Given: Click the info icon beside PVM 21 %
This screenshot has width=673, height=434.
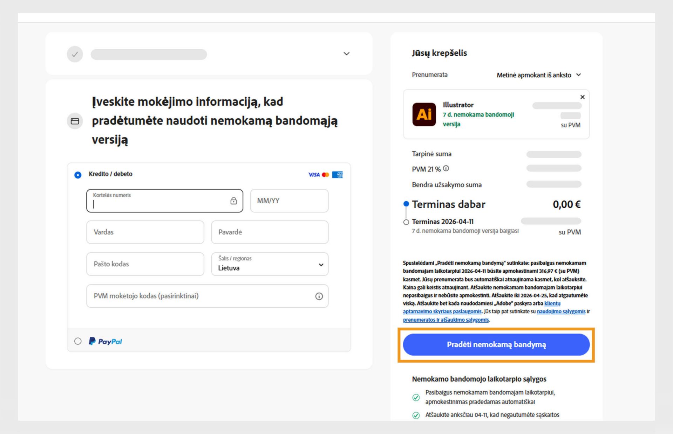Looking at the screenshot, I should 446,168.
